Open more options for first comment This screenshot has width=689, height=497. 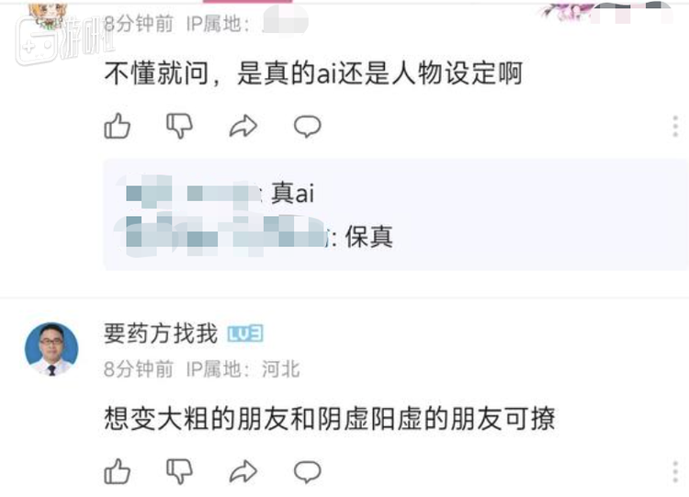tap(675, 127)
